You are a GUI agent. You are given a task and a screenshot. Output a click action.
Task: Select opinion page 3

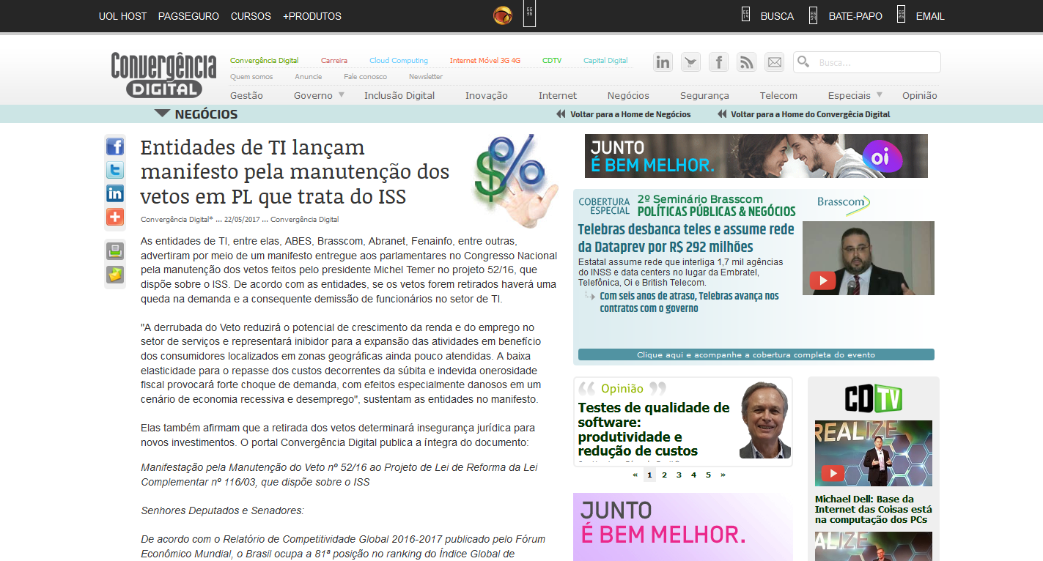click(679, 475)
